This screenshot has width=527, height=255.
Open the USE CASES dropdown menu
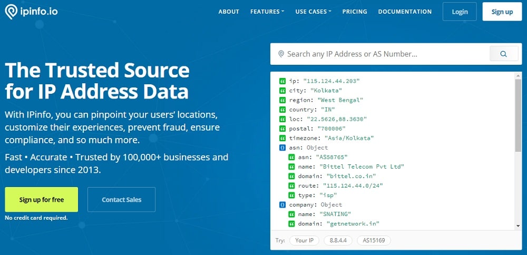pos(313,12)
